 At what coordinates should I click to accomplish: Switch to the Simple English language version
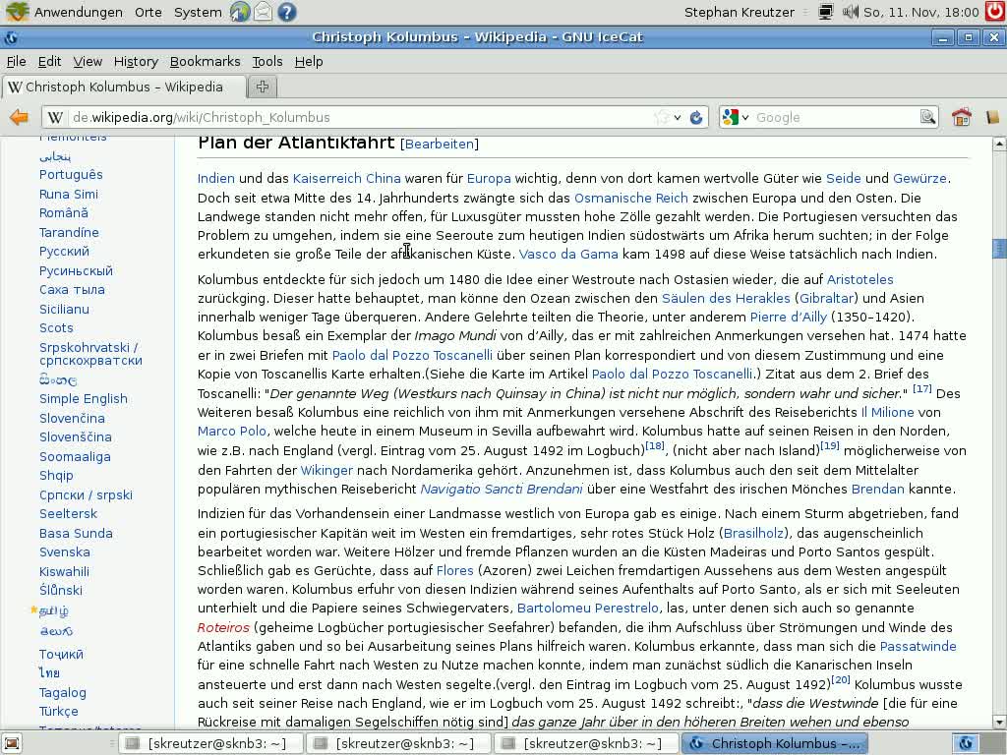[x=84, y=399]
